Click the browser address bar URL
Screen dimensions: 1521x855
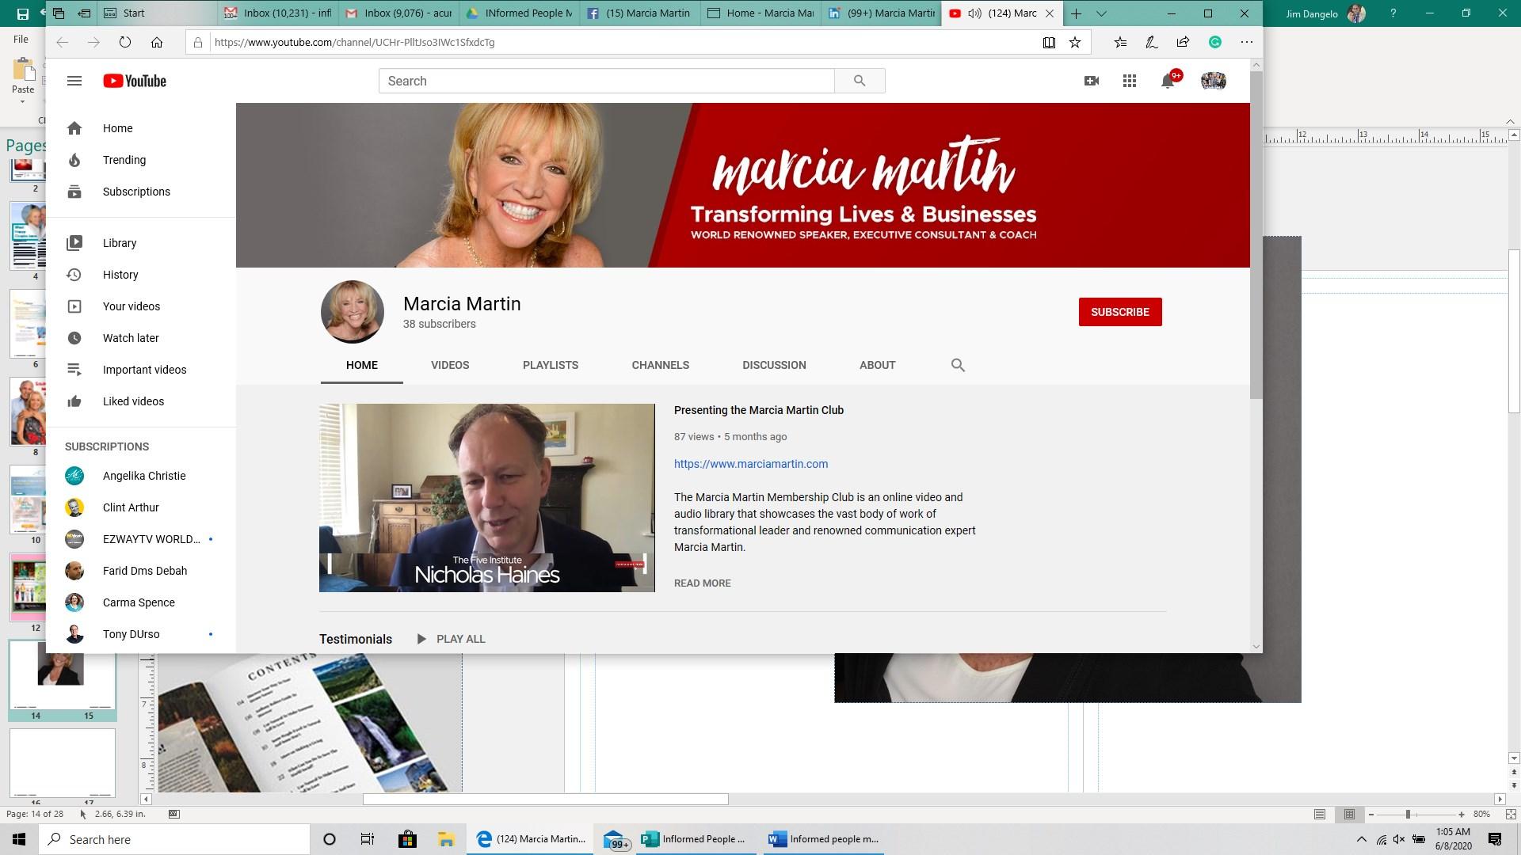[354, 42]
